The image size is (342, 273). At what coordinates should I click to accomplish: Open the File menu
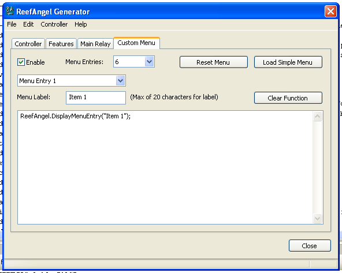[x=12, y=24]
